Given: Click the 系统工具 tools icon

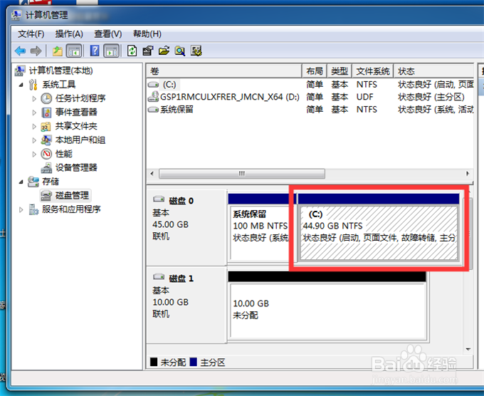Looking at the screenshot, I should [33, 85].
